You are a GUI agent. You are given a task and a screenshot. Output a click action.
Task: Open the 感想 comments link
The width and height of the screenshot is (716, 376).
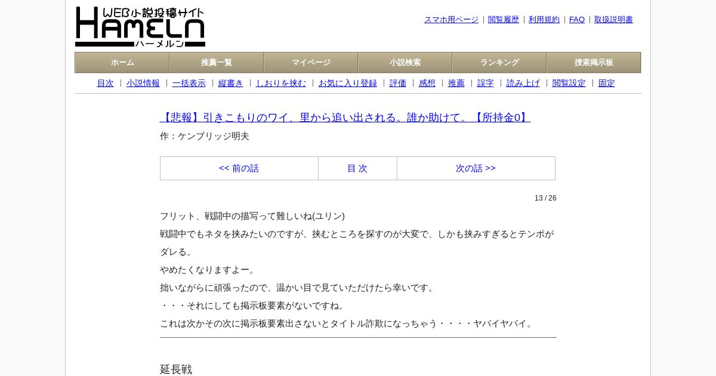(427, 84)
